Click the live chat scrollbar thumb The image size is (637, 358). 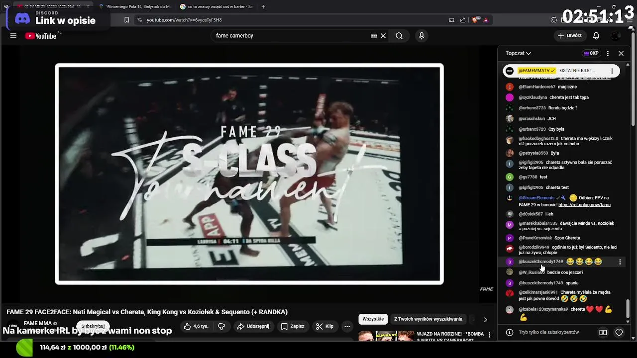(x=628, y=309)
